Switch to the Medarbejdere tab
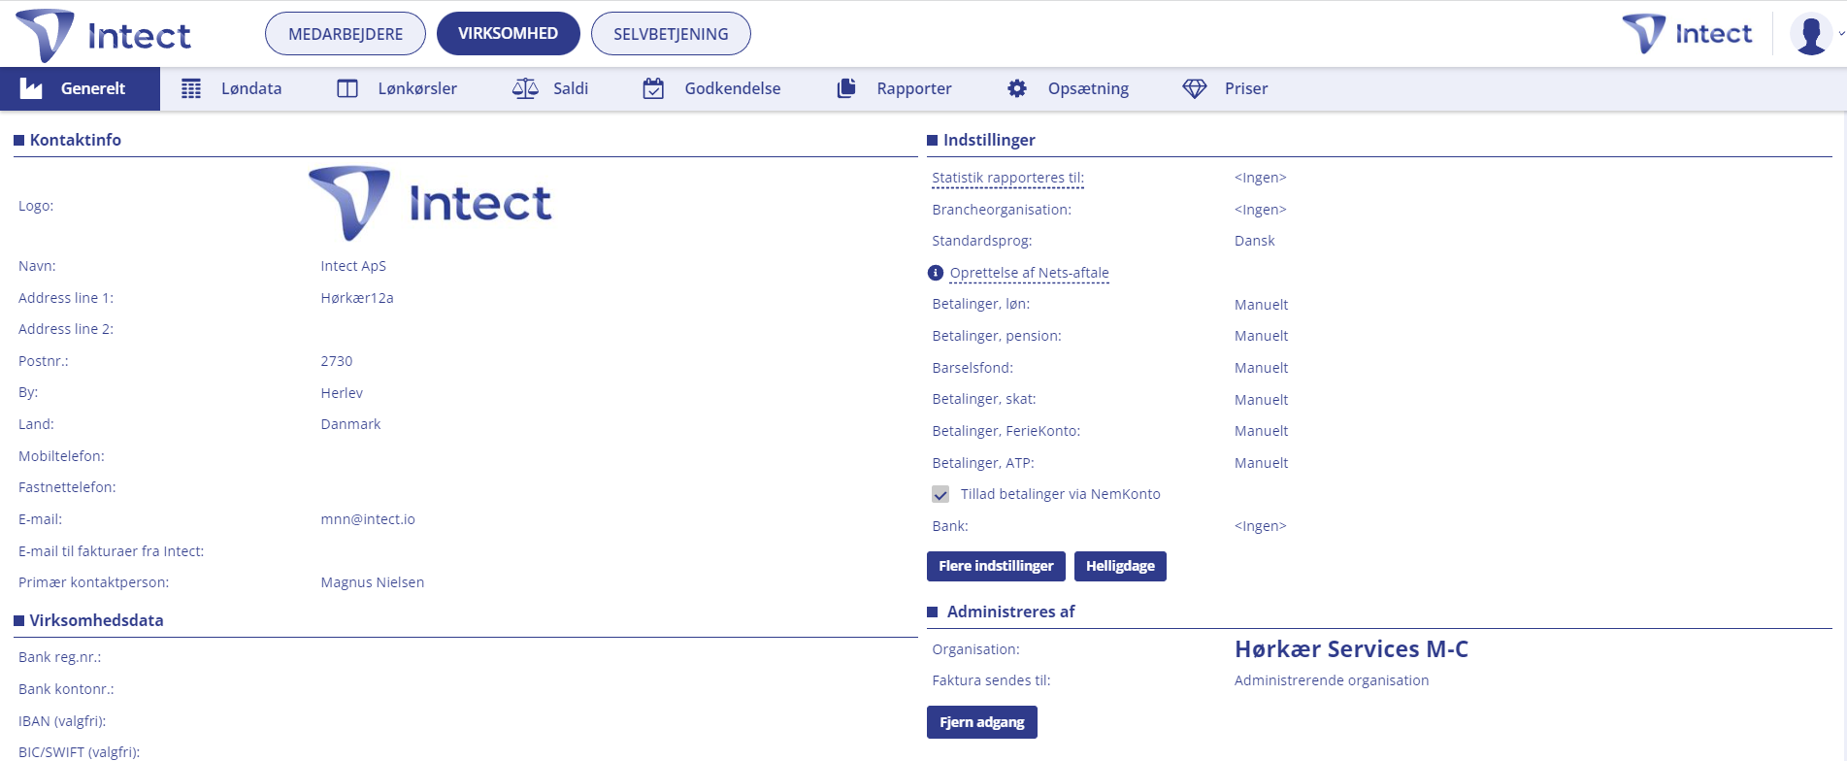The height and width of the screenshot is (761, 1847). [346, 34]
